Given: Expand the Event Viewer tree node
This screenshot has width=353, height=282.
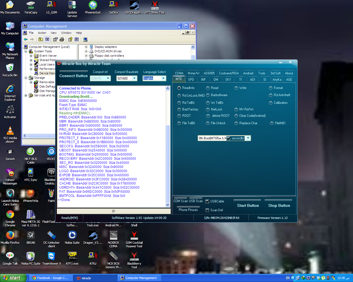Looking at the screenshot, I should [x=31, y=56].
